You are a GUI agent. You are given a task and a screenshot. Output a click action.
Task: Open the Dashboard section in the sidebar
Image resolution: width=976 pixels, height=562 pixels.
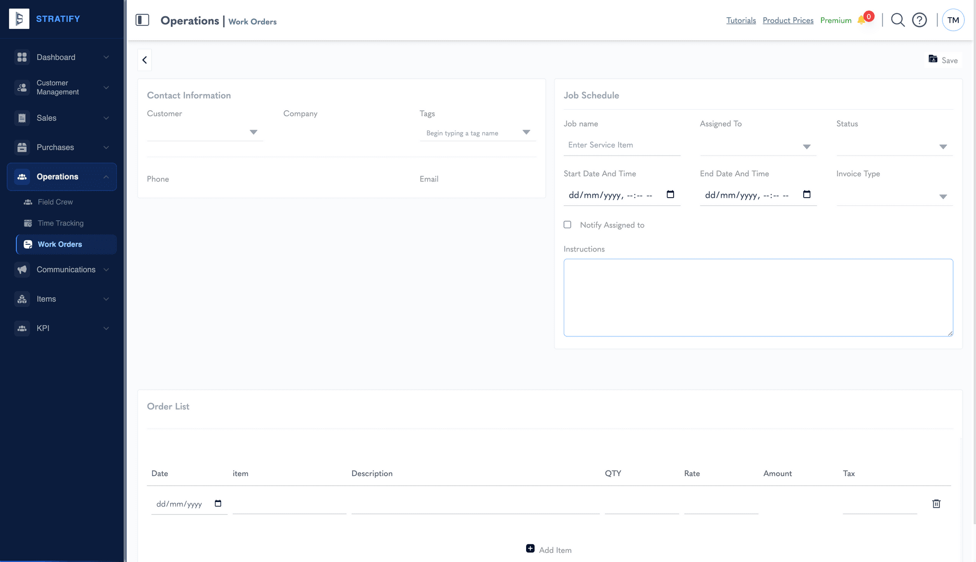point(56,57)
